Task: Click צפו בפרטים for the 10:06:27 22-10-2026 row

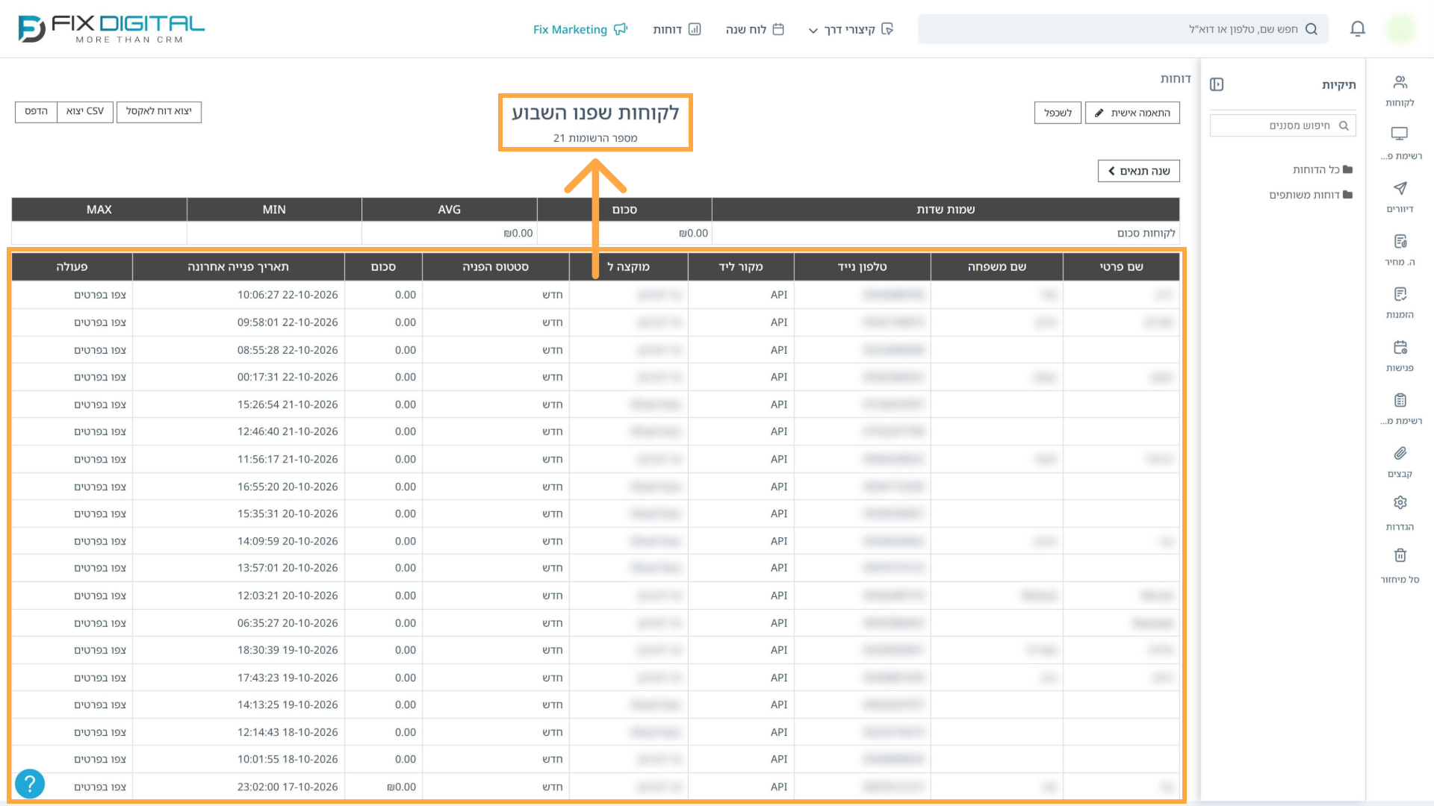Action: click(x=100, y=295)
